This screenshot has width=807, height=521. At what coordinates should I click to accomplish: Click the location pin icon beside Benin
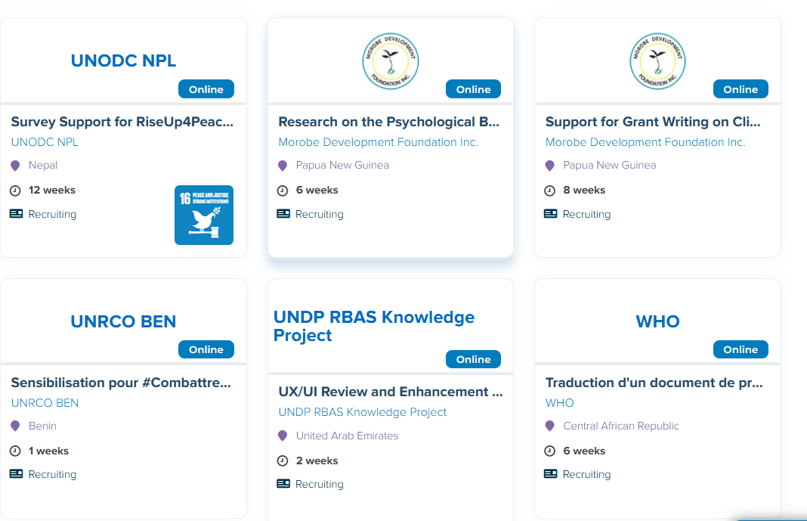click(15, 426)
